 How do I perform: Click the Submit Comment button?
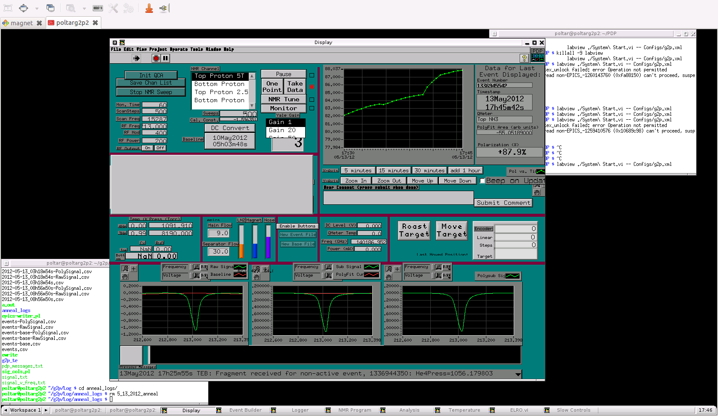coord(503,203)
